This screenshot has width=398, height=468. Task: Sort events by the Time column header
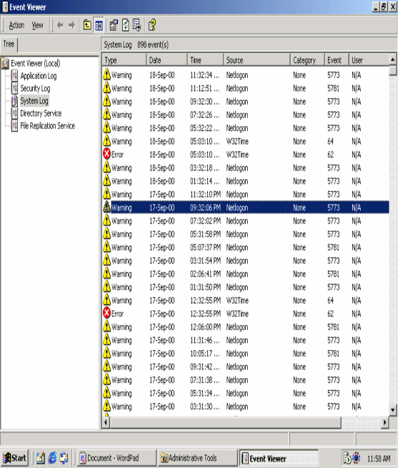click(205, 60)
